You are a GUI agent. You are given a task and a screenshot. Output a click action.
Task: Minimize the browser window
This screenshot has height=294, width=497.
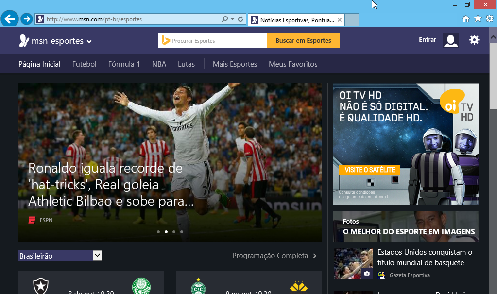tap(455, 5)
